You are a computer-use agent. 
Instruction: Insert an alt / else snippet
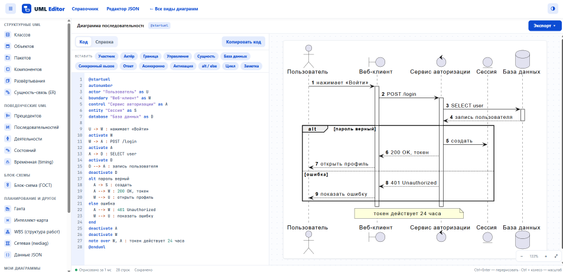(210, 66)
